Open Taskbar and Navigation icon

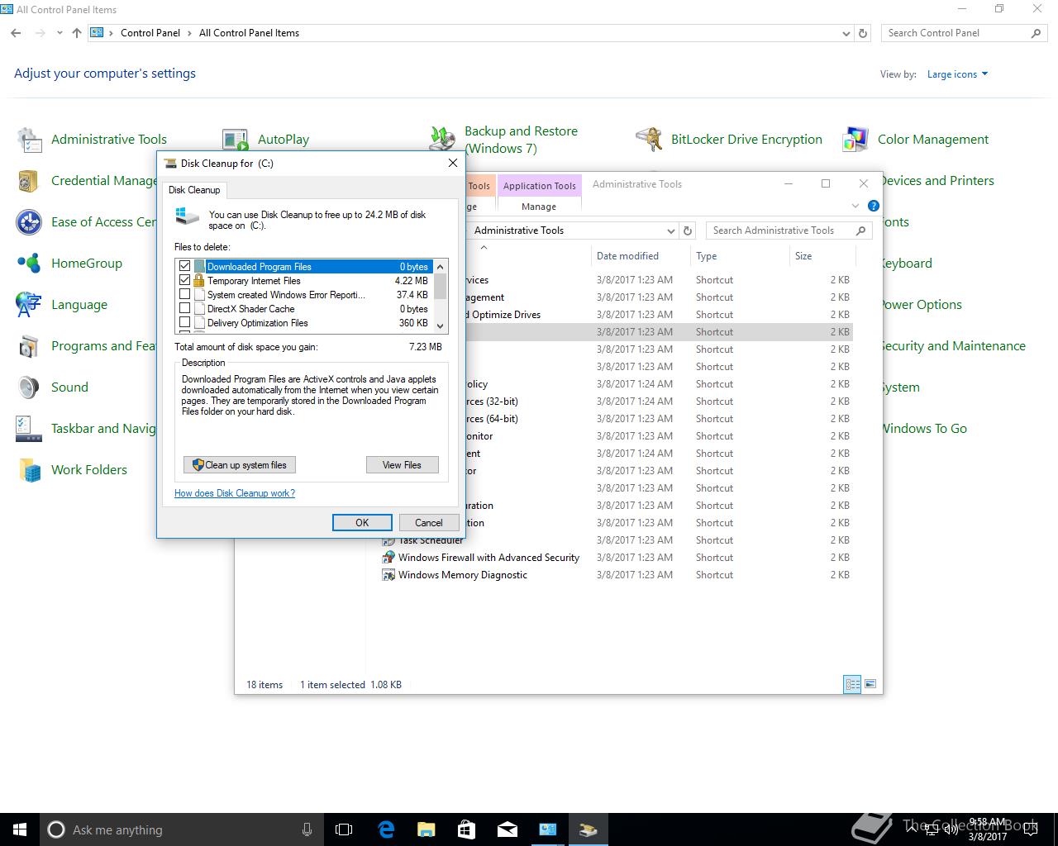(30, 429)
